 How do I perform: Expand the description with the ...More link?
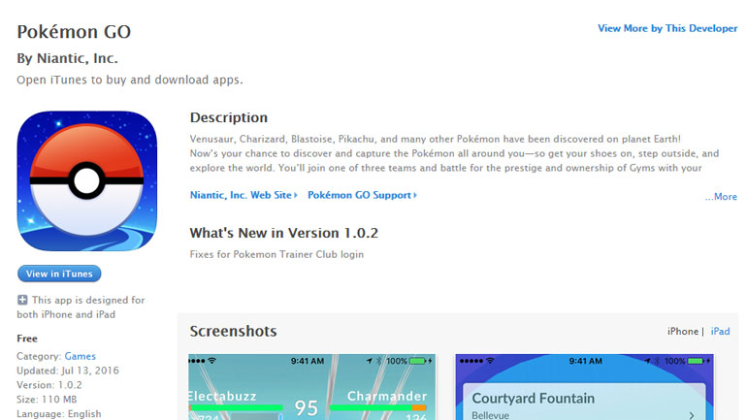(x=721, y=197)
